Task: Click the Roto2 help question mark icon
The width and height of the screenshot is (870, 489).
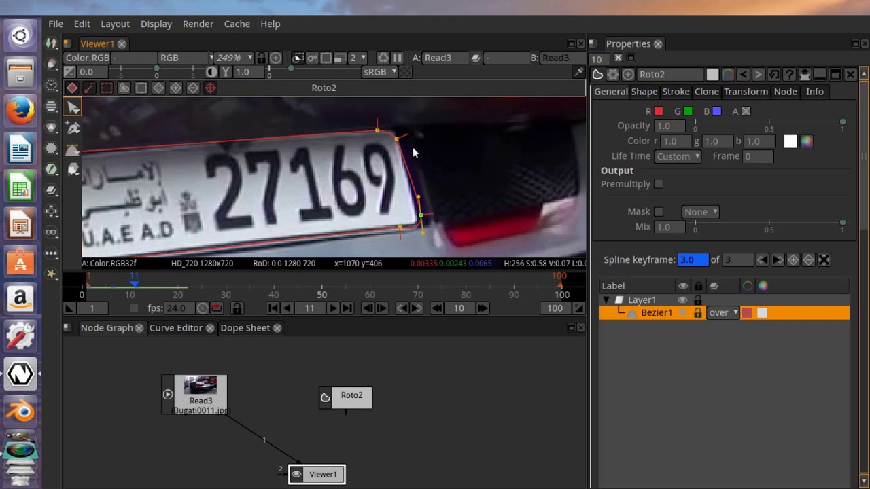Action: click(x=789, y=75)
